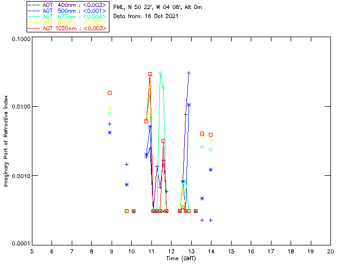Viewport: 340px width, 272px height.
Task: Click the x-axis tick label 7
Action: pyautogui.click(x=72, y=251)
